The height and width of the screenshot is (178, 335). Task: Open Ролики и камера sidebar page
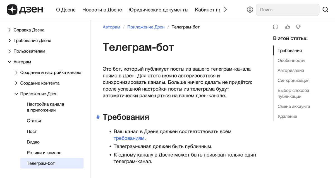[44, 153]
